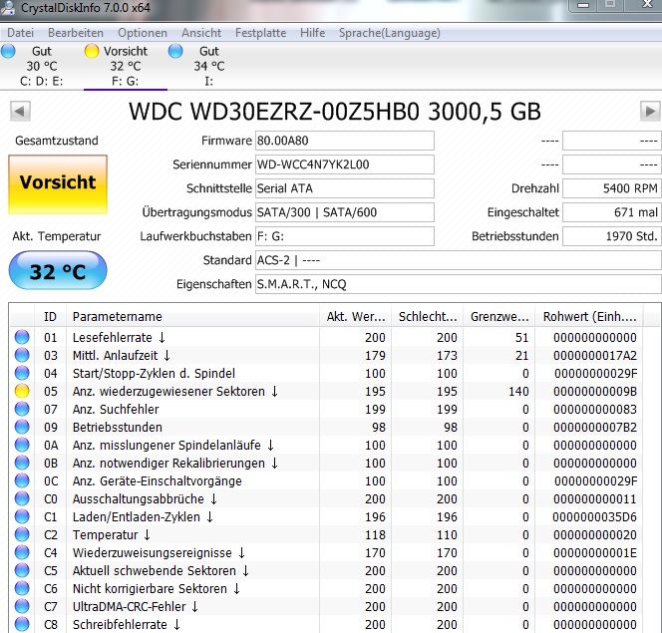Open the Sprache(Language) menu
The image size is (662, 633).
pos(389,33)
